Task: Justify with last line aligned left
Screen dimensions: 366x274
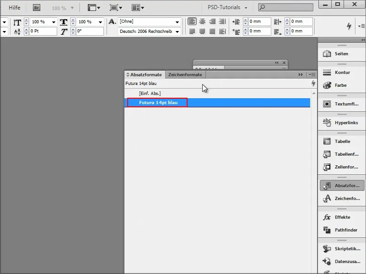Action: point(192,31)
